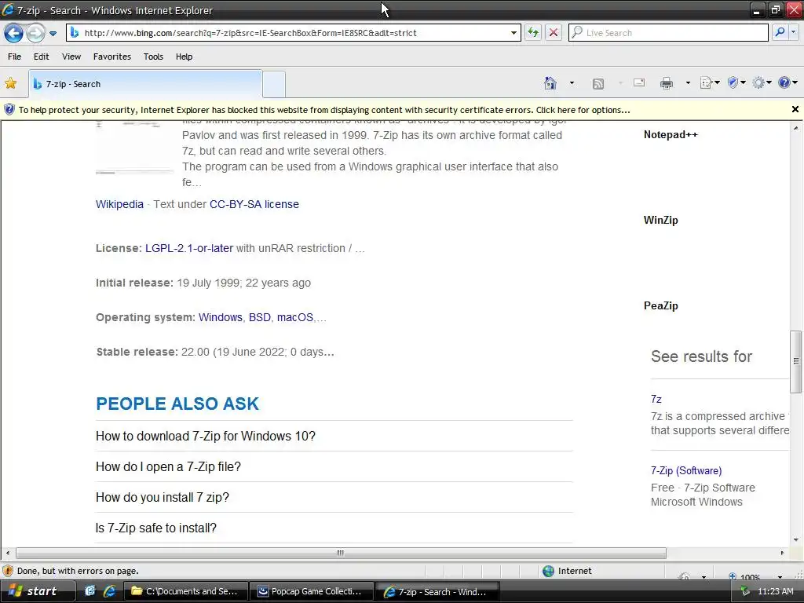The image size is (804, 603).
Task: Click the vertical scrollbar down arrow
Action: tap(796, 539)
